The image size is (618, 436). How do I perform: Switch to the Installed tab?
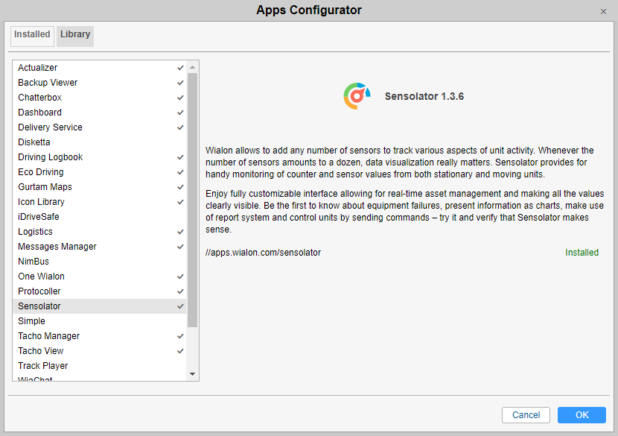pos(32,34)
